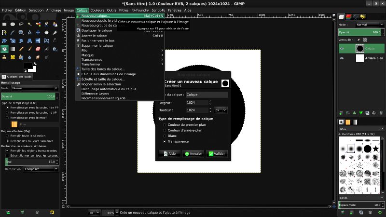Click Nouveau calque... menu entry
386x217 pixels.
tap(120, 16)
